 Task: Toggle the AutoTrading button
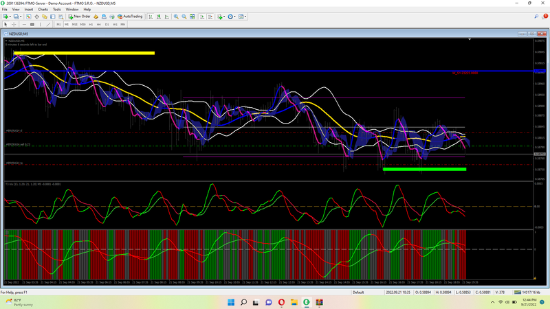129,16
